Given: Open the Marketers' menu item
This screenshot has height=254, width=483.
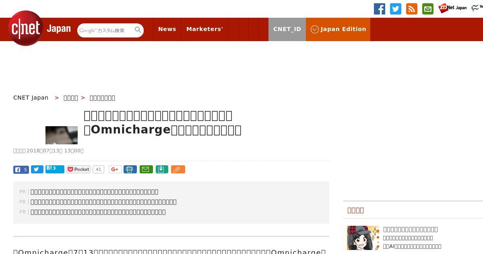Looking at the screenshot, I should [x=204, y=29].
